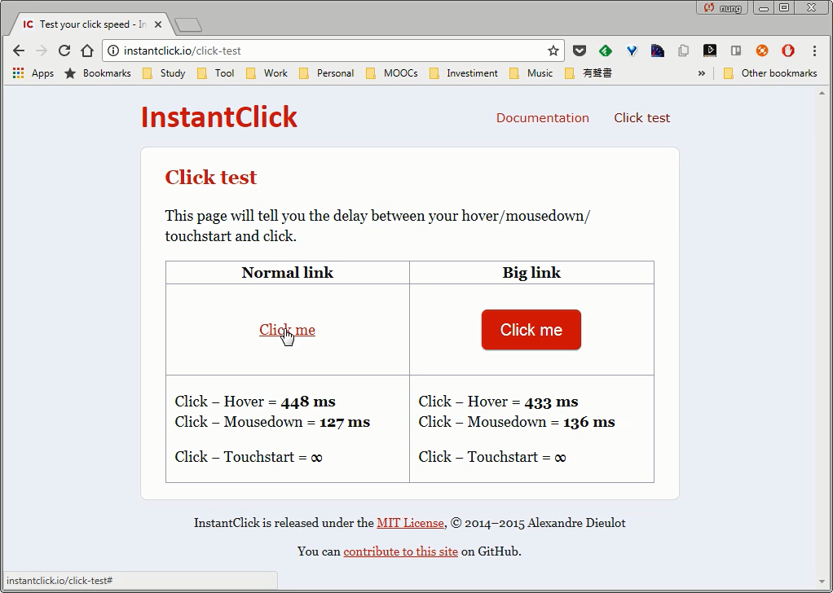
Task: Go back to the previous page
Action: pos(19,51)
